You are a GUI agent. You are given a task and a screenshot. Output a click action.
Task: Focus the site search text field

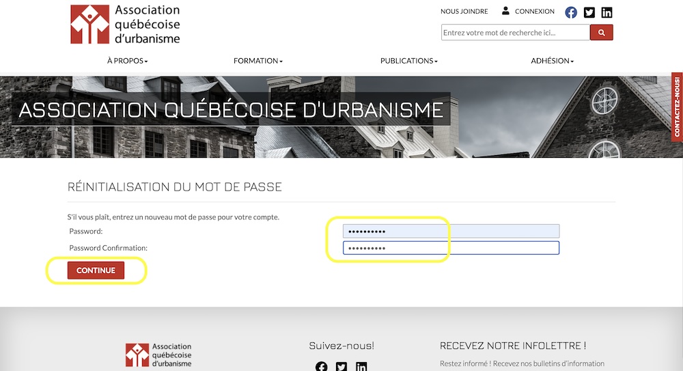515,32
